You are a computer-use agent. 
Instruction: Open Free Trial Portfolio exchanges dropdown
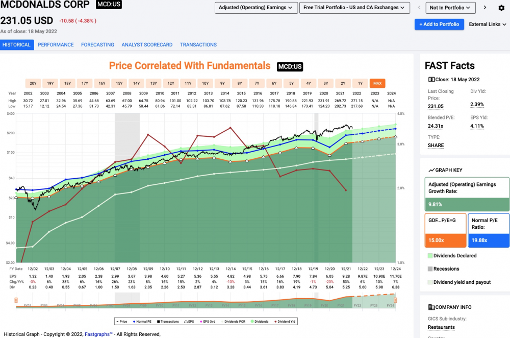tap(354, 8)
